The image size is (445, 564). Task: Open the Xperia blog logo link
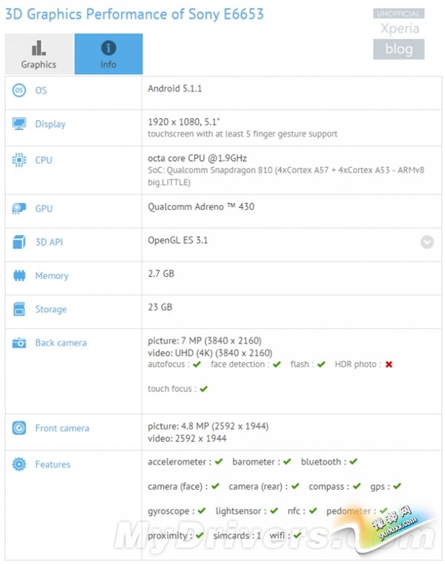pyautogui.click(x=398, y=35)
